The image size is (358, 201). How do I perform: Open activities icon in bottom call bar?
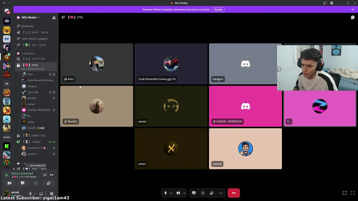click(x=203, y=193)
